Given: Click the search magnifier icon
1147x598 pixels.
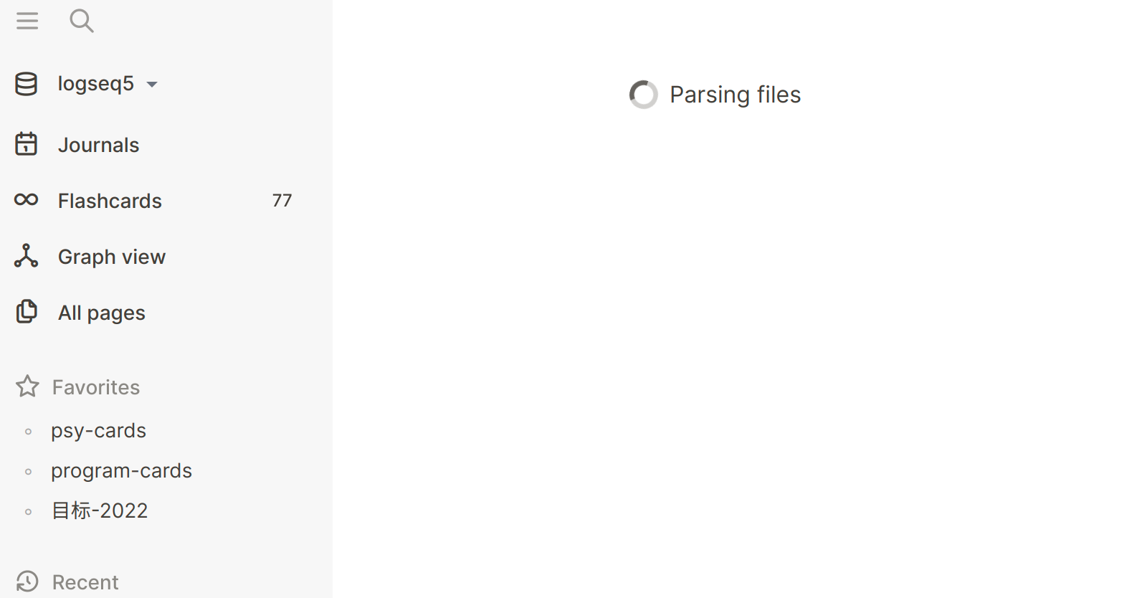Looking at the screenshot, I should pyautogui.click(x=82, y=21).
